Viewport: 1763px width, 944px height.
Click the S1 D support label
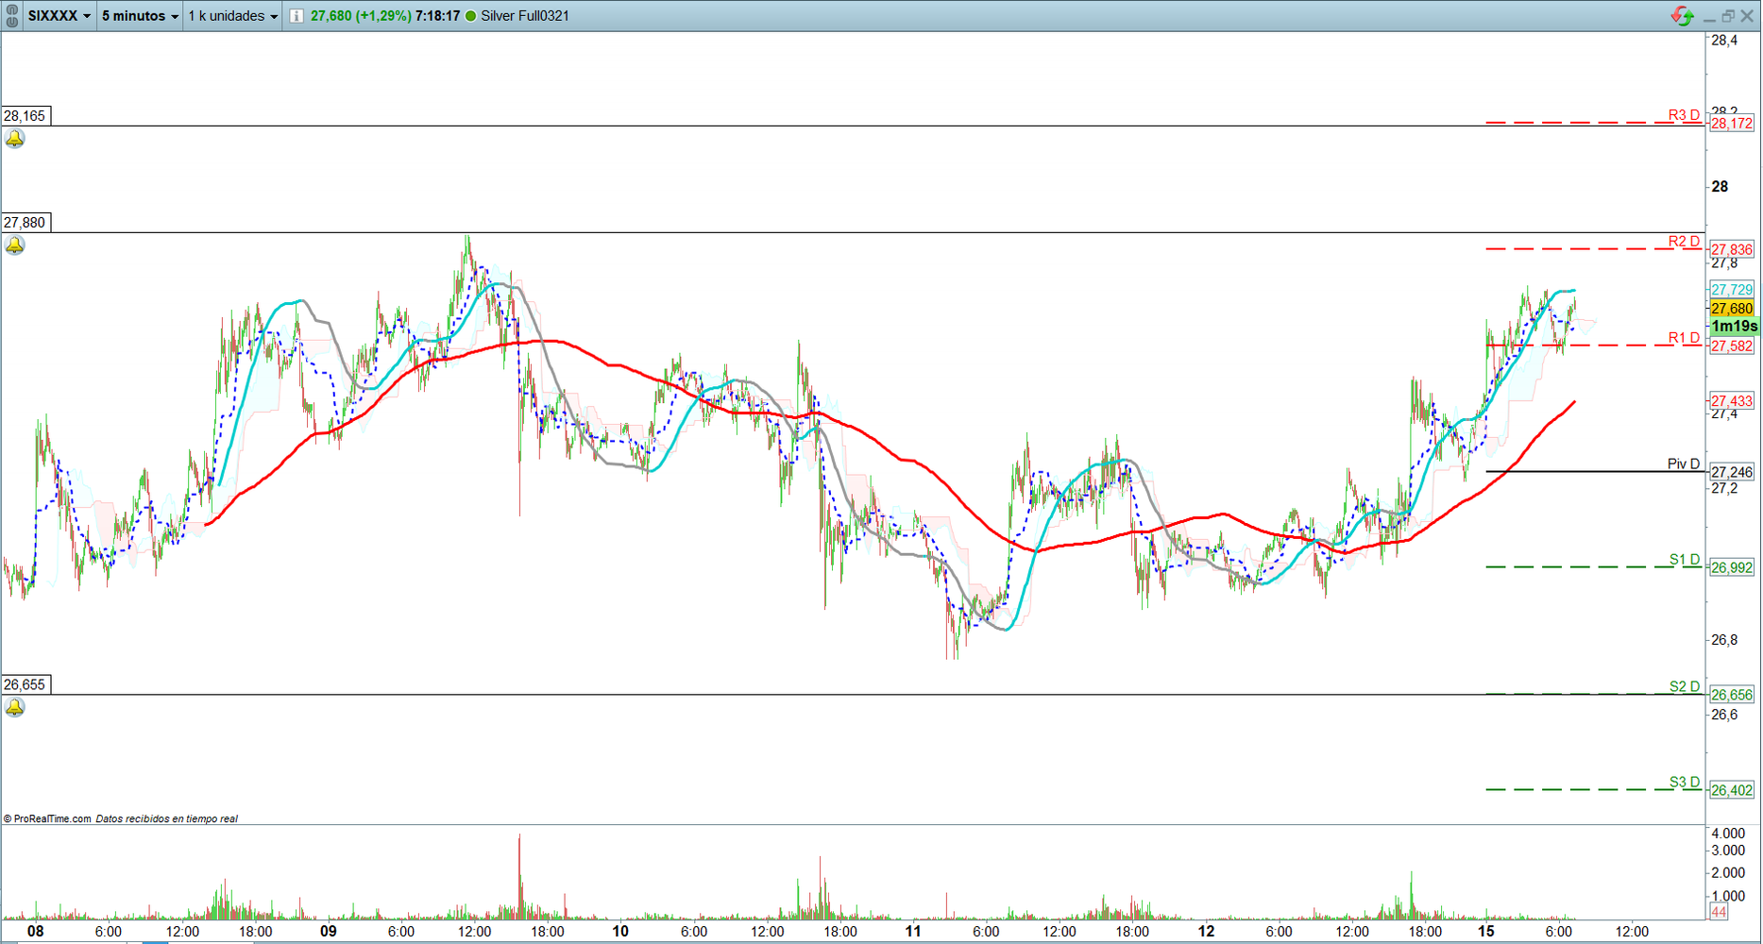point(1684,560)
